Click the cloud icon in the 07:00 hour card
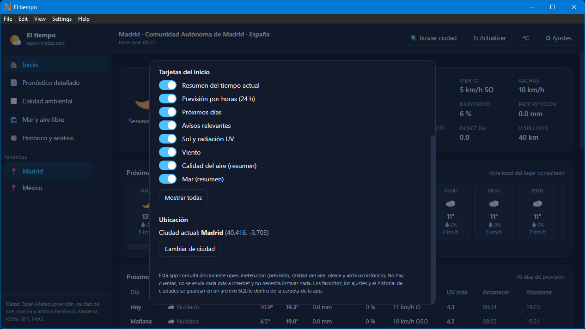Screen dimensions: 585x329 (451, 203)
